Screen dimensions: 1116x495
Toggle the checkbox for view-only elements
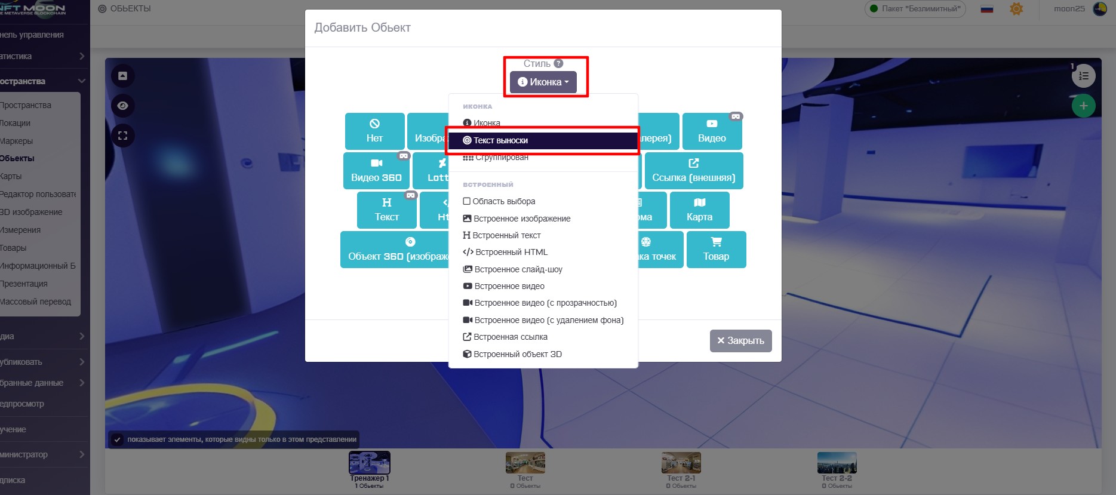click(x=118, y=439)
